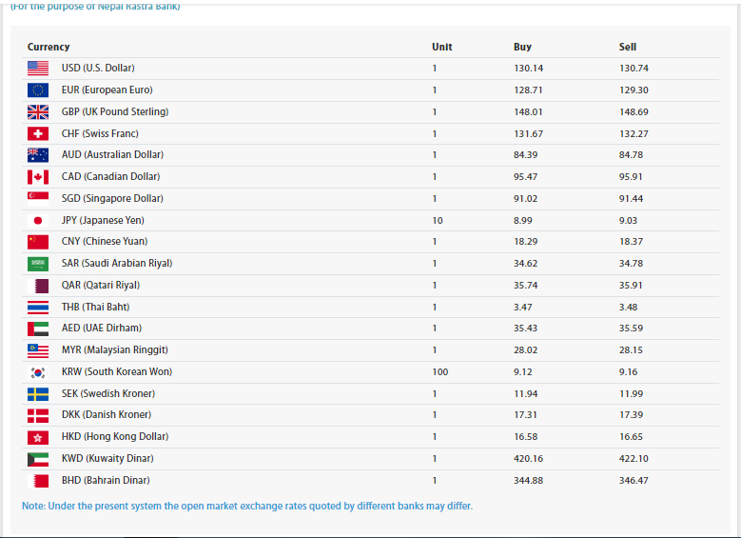
Task: Click the Hong Kong flag icon
Action: point(38,437)
